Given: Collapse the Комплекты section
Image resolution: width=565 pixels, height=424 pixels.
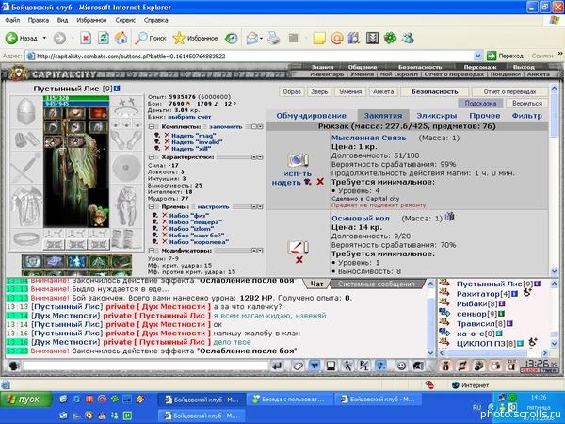Looking at the screenshot, I should click(x=152, y=127).
